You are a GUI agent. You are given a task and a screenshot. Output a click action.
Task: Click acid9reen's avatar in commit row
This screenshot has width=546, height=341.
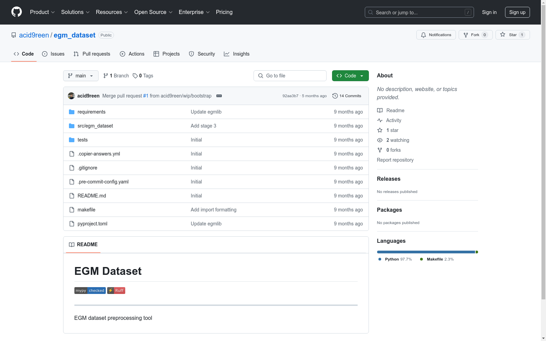pyautogui.click(x=71, y=96)
